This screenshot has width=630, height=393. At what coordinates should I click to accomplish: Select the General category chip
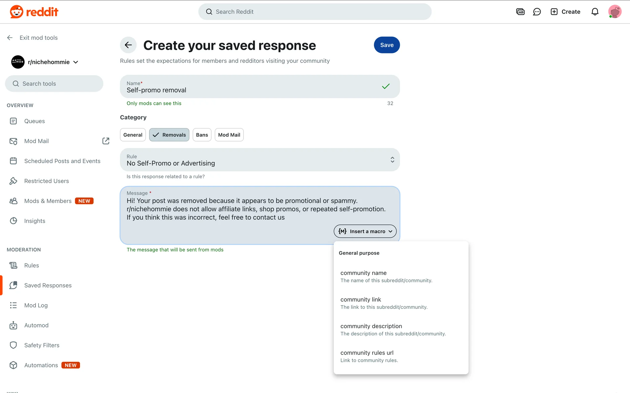pos(133,135)
